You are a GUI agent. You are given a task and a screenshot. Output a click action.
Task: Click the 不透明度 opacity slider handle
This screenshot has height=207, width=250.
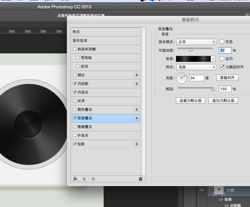pyautogui.click(x=191, y=50)
